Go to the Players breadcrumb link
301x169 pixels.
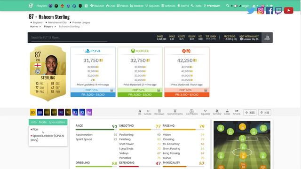tap(48, 26)
